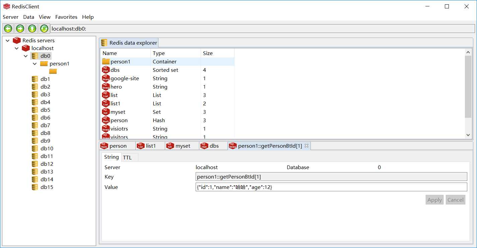
Task: Click the Hash icon beside person row
Action: pos(106,120)
